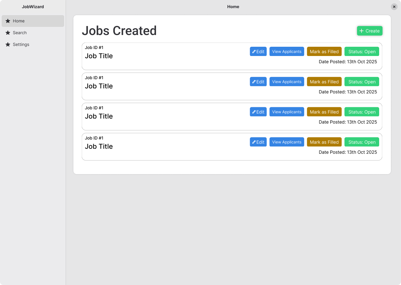
Task: Click pencil icon in second job's Edit button
Action: 254,82
